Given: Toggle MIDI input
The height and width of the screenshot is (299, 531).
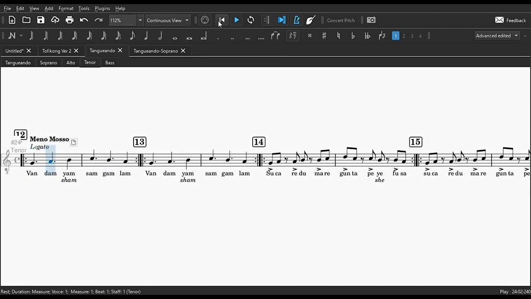Looking at the screenshot, I should tap(205, 20).
